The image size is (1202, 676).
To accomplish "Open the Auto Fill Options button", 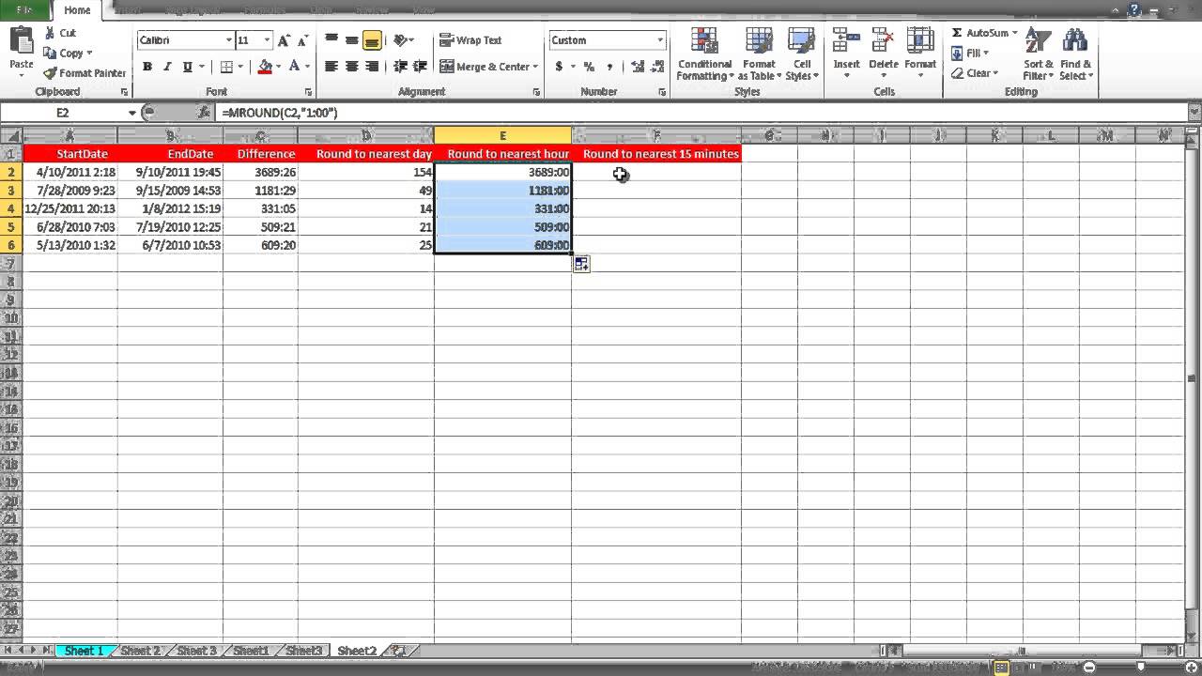I will pyautogui.click(x=581, y=265).
